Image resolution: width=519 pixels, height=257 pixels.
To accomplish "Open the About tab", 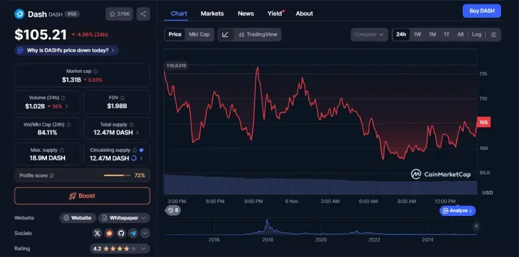I will [304, 13].
